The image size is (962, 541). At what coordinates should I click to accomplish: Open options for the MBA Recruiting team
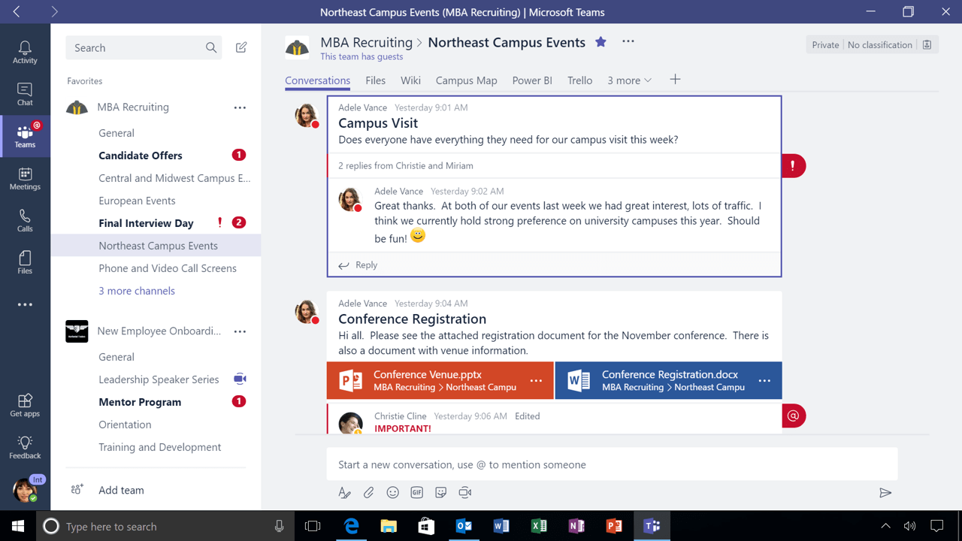click(x=239, y=107)
